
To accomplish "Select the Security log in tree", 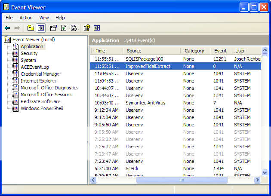I will (x=29, y=53).
